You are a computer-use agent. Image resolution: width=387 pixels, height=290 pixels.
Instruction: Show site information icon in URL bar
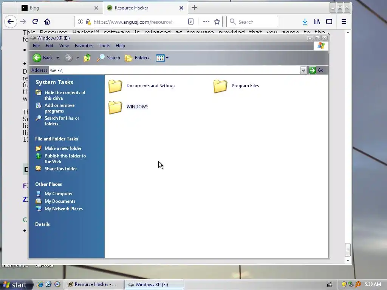[x=80, y=22]
